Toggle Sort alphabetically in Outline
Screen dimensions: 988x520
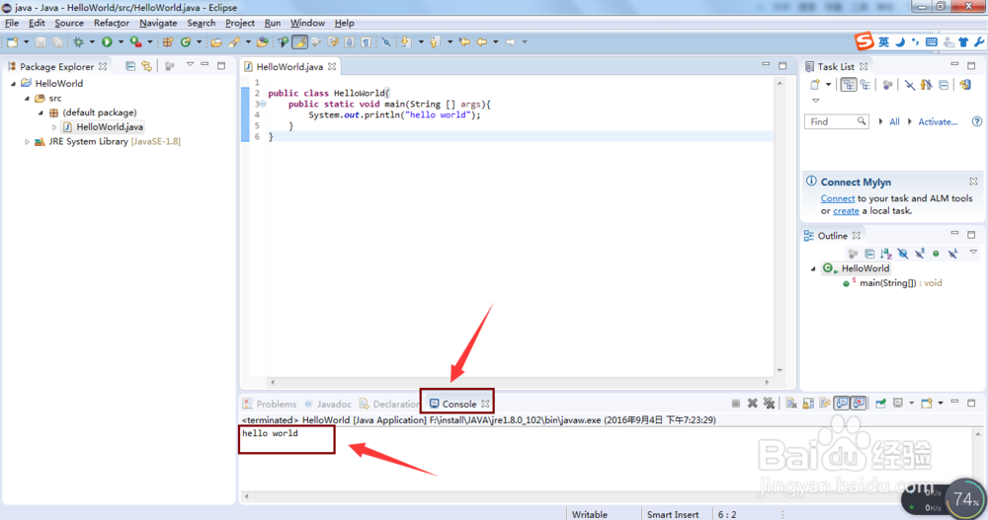[x=886, y=254]
